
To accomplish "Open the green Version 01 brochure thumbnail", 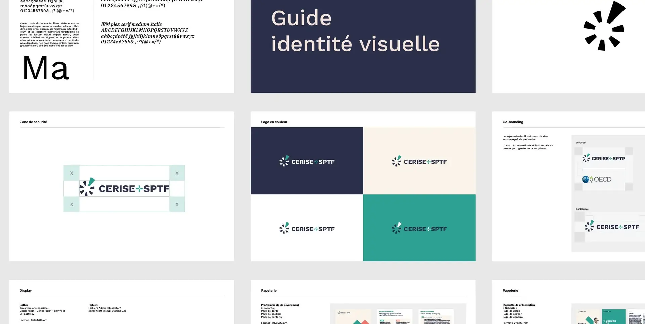I will pos(613,317).
